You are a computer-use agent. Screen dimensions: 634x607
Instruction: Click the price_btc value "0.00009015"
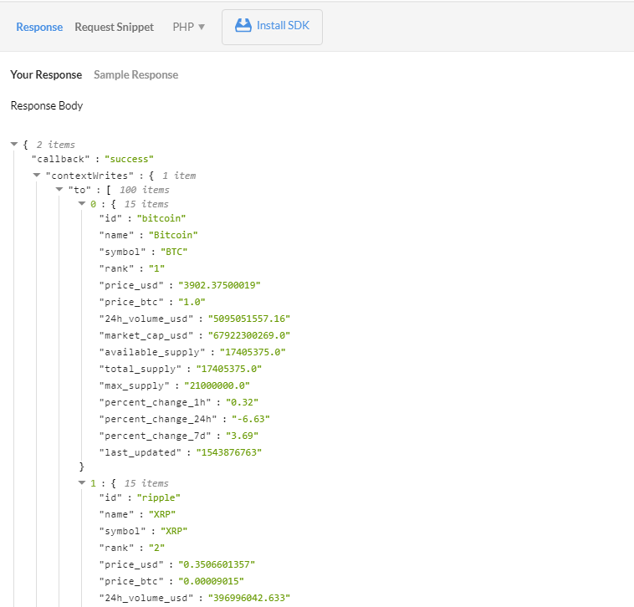click(211, 581)
